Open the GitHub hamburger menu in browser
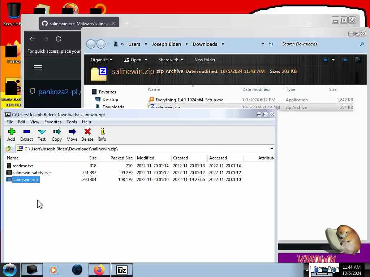370x277 pixels. [38, 68]
